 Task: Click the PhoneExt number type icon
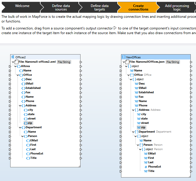[146, 167]
